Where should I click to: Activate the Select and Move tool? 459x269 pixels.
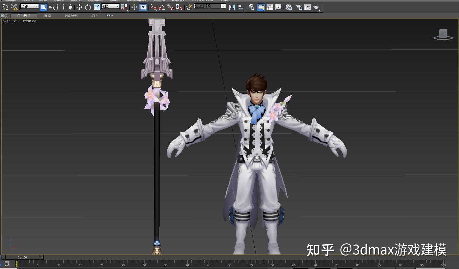click(x=79, y=7)
